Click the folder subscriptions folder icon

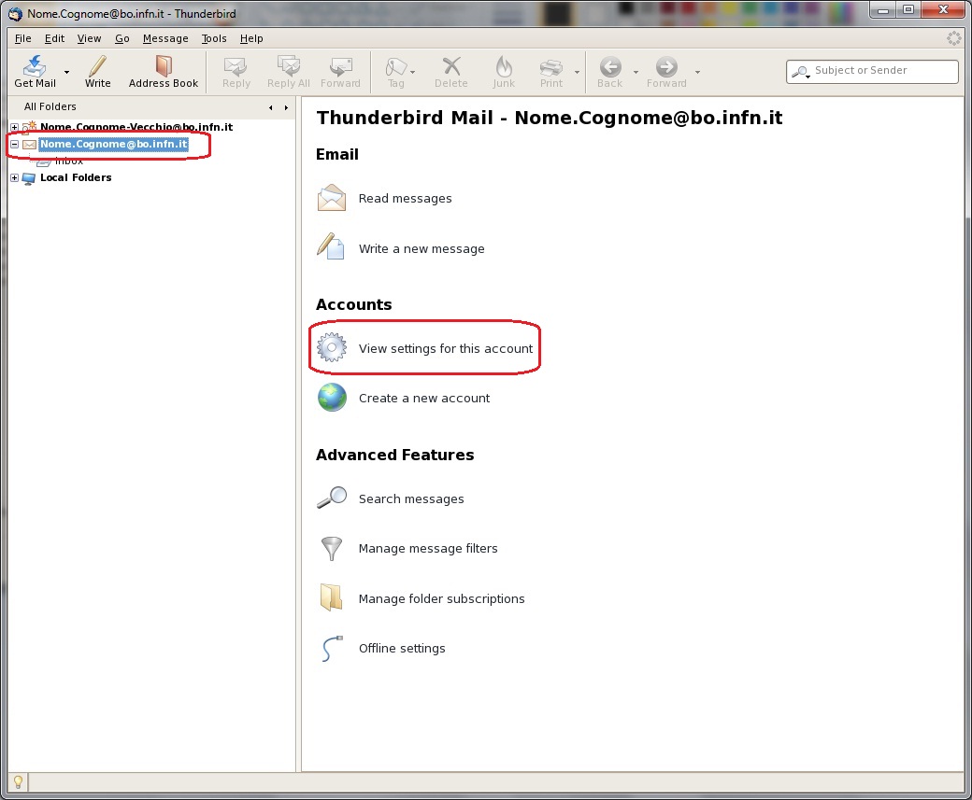click(331, 597)
